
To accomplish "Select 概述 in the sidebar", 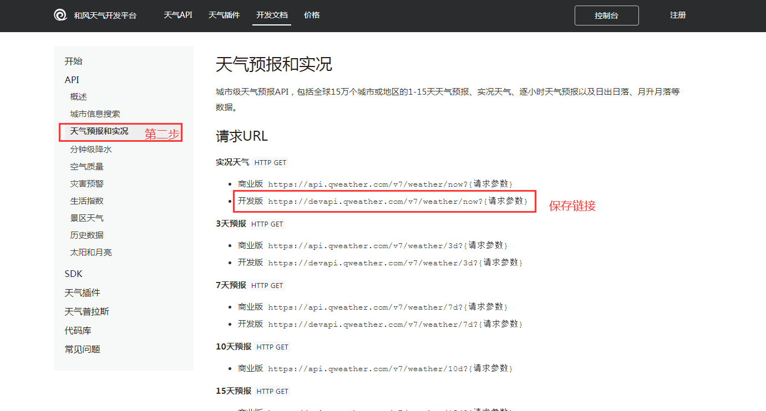I will tap(78, 97).
